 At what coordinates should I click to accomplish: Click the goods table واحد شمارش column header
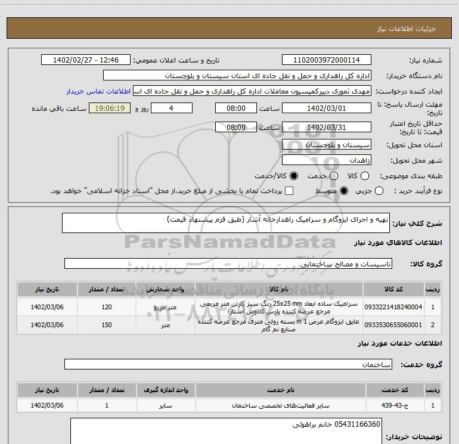[x=165, y=290]
